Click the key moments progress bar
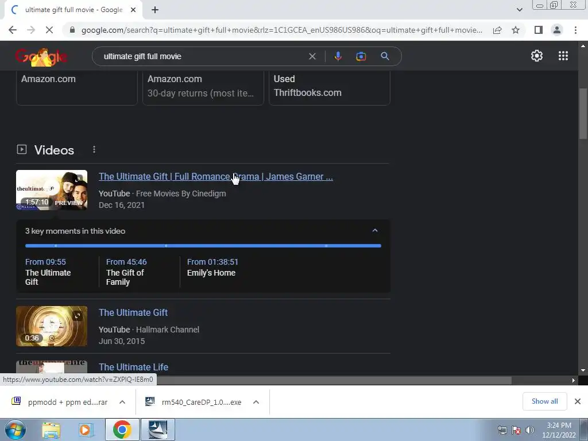 [x=203, y=246]
